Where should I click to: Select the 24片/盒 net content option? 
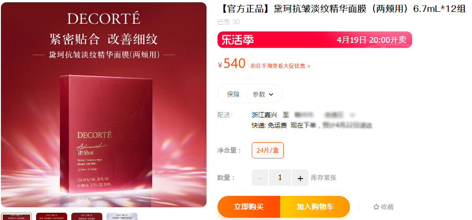pos(268,150)
